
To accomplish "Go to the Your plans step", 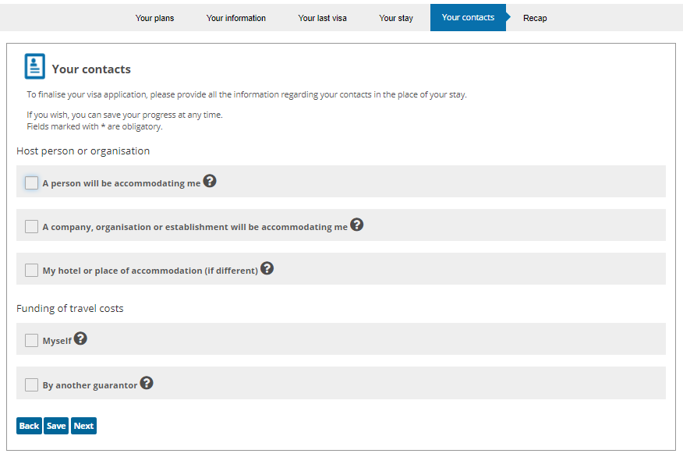I will tap(154, 18).
